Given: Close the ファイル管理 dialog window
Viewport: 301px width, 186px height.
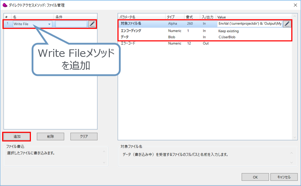Looking at the screenshot, I should tap(292, 5).
